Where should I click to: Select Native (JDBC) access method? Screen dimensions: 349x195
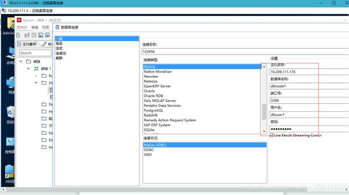[x=205, y=145]
